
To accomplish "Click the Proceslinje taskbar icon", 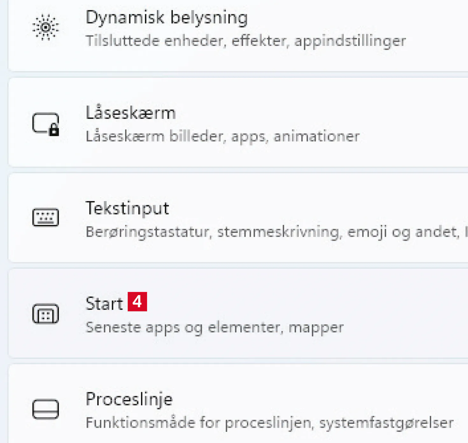I will [46, 409].
